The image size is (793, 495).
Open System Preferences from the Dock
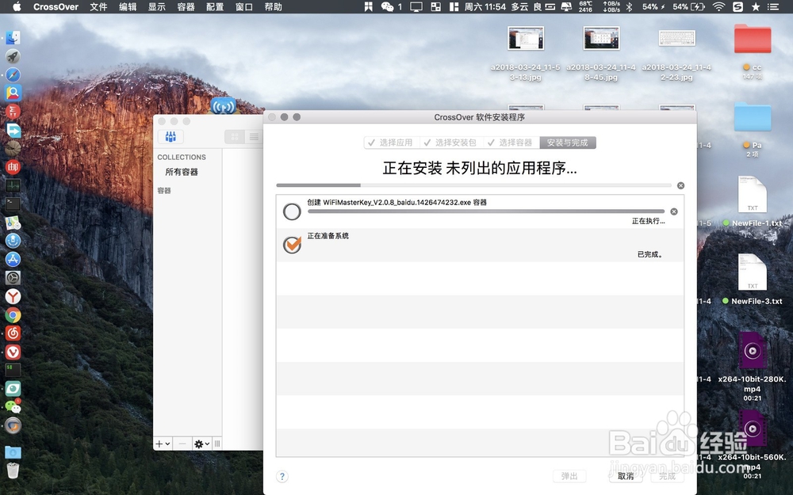(13, 277)
